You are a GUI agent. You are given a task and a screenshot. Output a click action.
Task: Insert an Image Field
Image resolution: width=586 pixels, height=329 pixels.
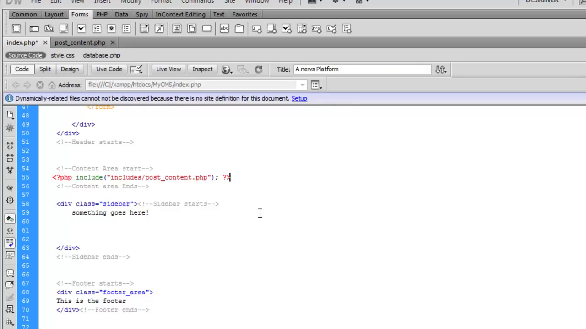pos(177,29)
